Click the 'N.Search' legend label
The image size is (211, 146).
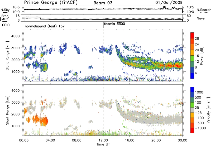tap(204, 10)
